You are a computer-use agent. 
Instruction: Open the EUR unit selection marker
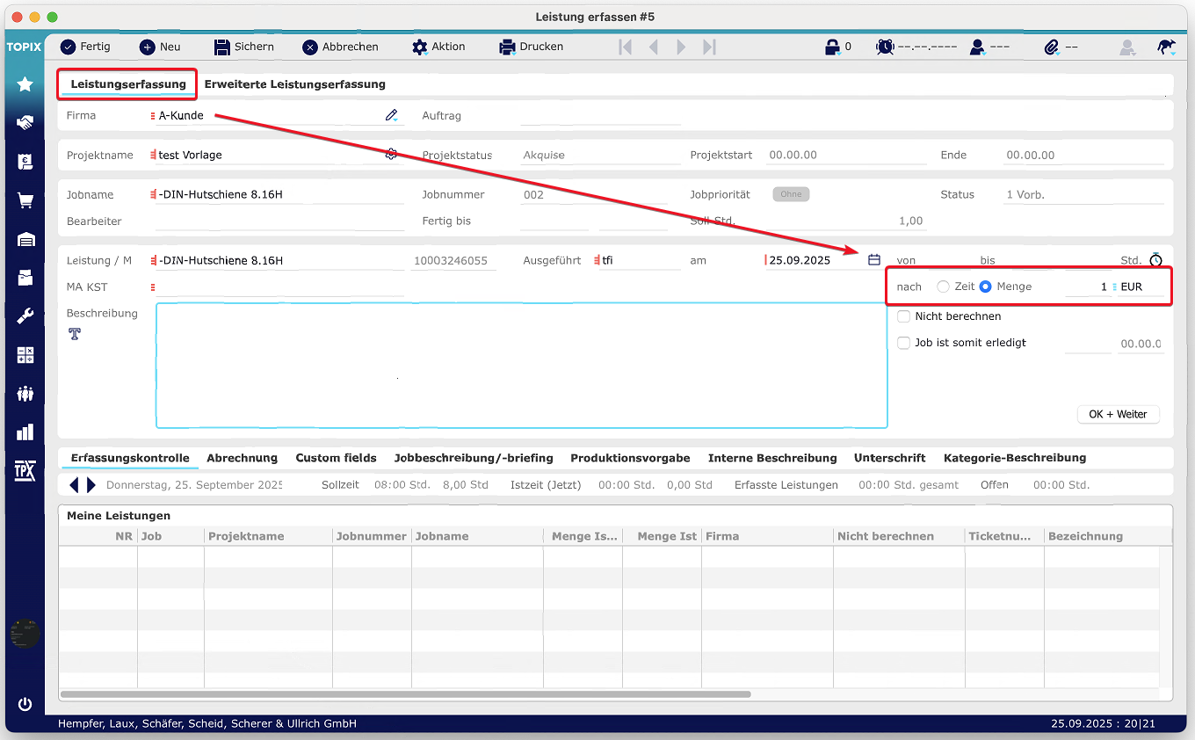(x=1116, y=287)
